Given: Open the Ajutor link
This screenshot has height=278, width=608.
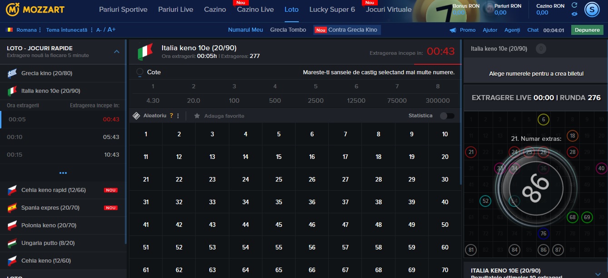Looking at the screenshot, I should (x=490, y=30).
